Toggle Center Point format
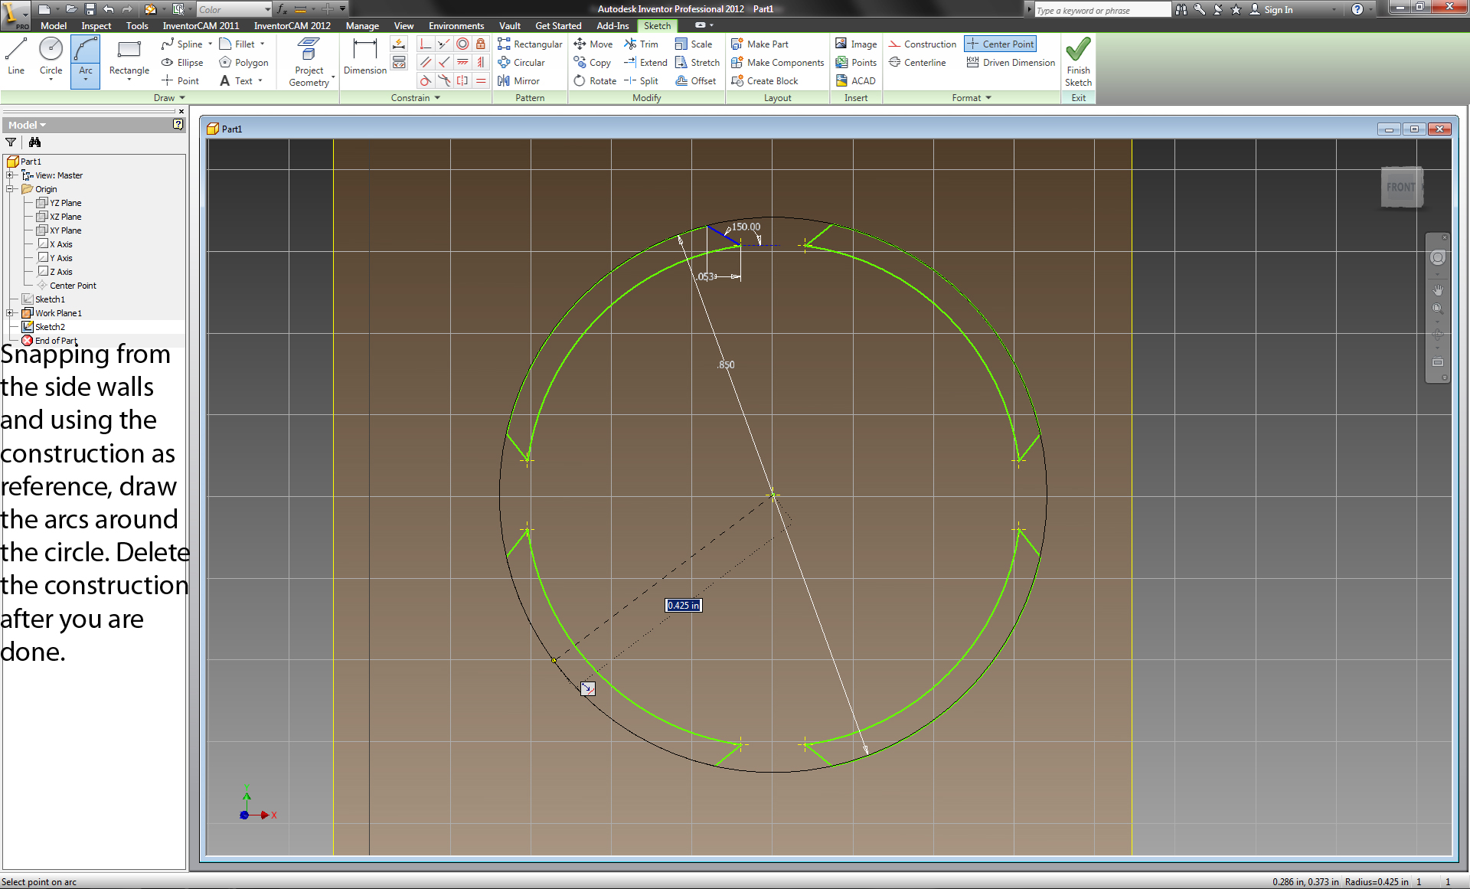 (1000, 44)
